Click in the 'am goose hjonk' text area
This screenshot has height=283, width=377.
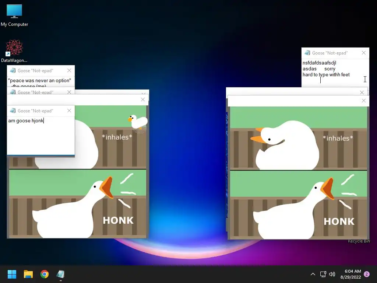point(40,136)
